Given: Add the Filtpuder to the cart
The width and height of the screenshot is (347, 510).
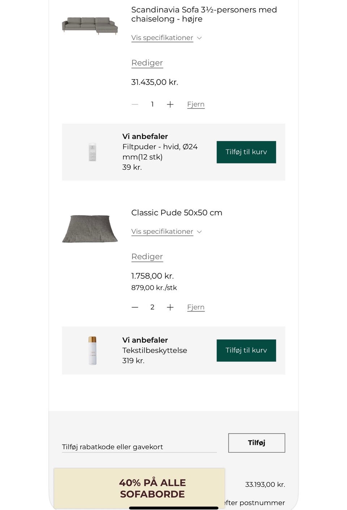Looking at the screenshot, I should [246, 152].
